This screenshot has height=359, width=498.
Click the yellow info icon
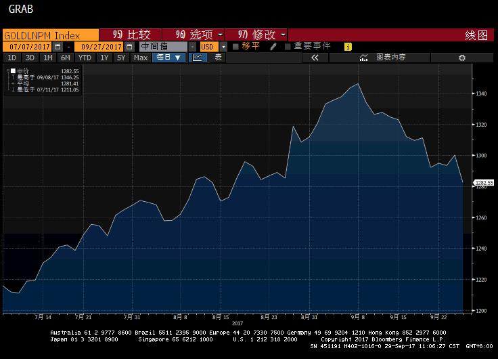pyautogui.click(x=348, y=47)
